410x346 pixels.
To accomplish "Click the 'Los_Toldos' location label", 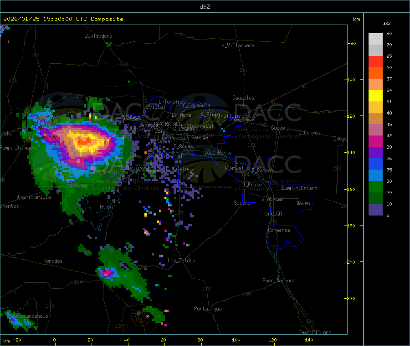I will [x=181, y=261].
